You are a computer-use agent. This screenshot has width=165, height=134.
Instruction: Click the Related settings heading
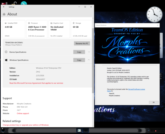[12, 121]
